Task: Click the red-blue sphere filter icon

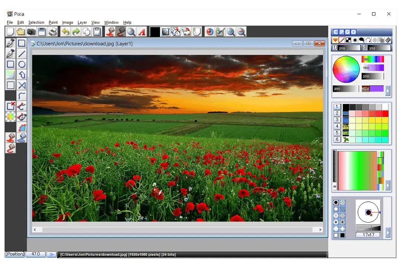Action: click(x=210, y=32)
